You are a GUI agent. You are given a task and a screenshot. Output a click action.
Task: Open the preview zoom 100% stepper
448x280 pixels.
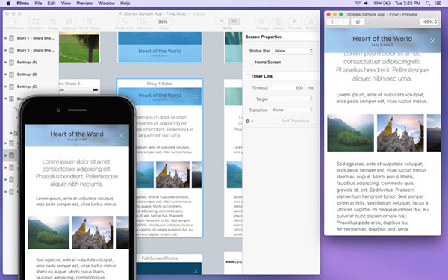[429, 22]
